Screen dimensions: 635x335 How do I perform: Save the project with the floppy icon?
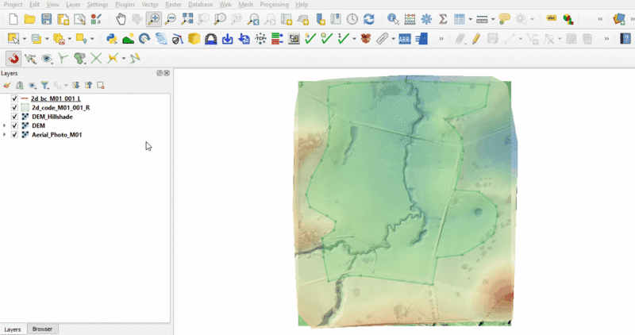point(47,19)
